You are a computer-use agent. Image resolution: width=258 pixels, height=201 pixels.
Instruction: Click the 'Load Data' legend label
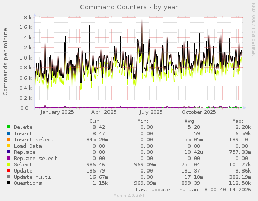point(28,146)
